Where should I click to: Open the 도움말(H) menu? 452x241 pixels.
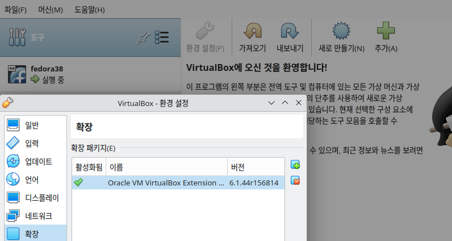[89, 10]
